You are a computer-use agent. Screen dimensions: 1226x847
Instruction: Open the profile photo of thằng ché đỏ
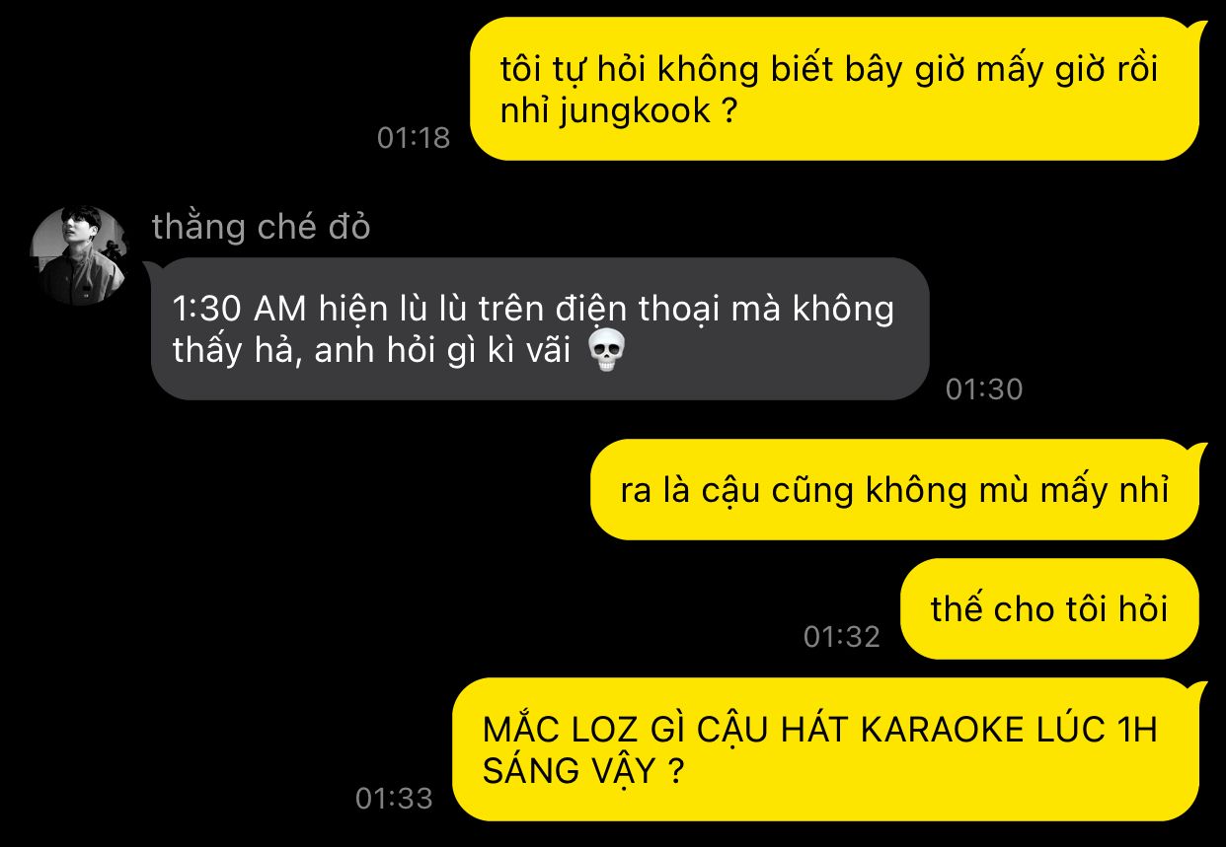[80, 255]
